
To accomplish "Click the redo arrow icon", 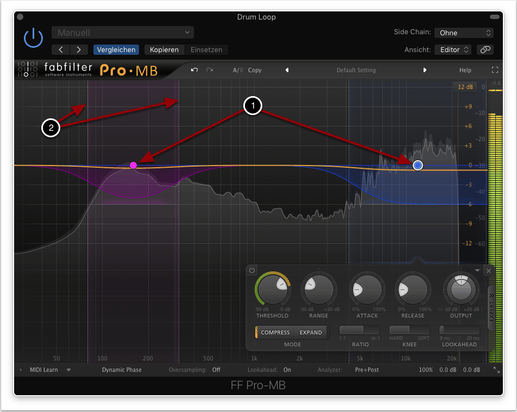I will coord(210,70).
